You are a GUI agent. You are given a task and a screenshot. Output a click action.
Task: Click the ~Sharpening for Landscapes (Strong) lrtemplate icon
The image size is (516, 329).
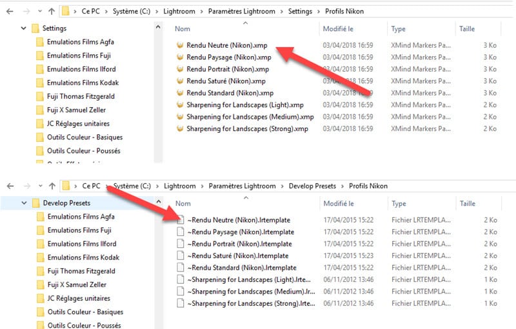[x=181, y=303]
